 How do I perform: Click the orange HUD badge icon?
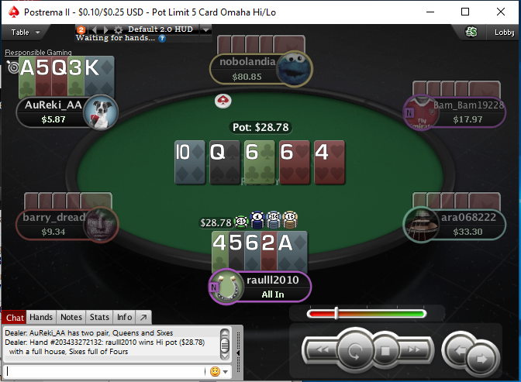click(81, 29)
